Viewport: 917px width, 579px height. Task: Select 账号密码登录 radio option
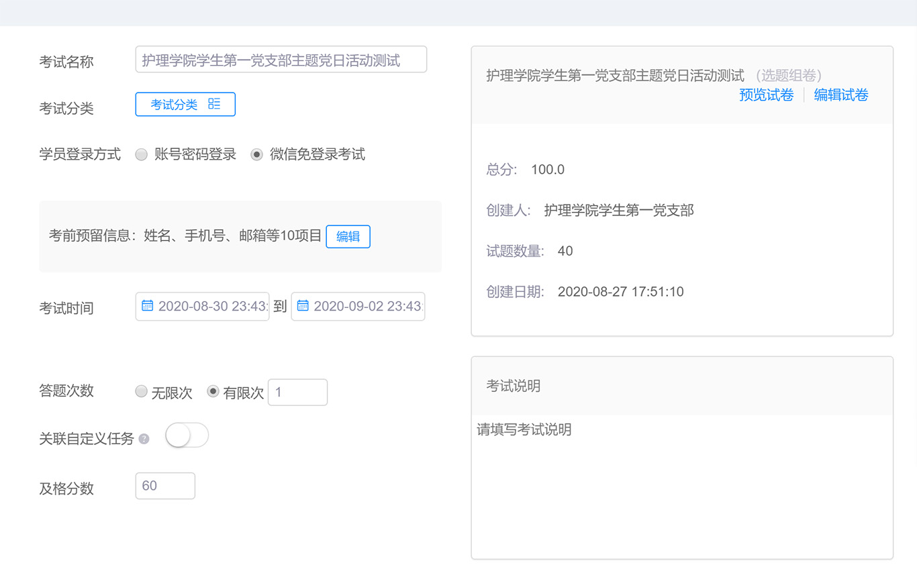click(x=142, y=155)
